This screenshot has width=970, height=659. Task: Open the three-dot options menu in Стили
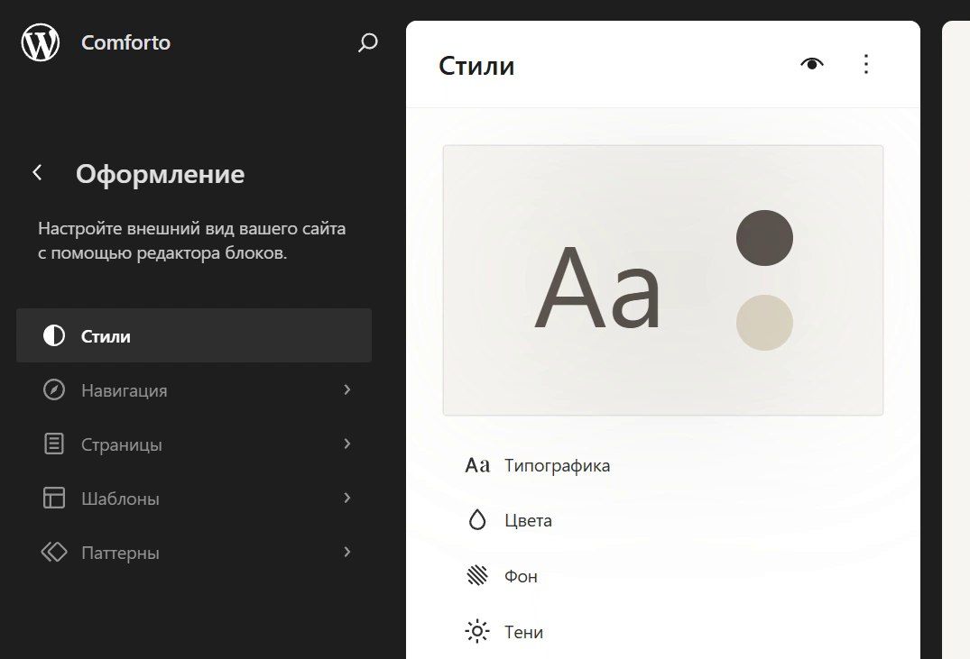tap(866, 64)
